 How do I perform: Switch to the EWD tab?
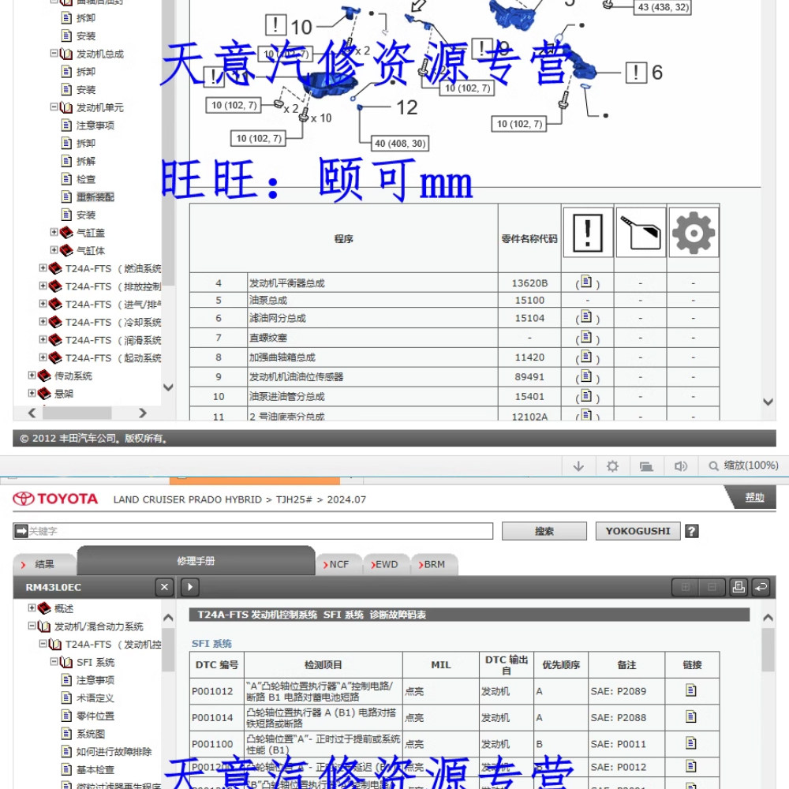point(387,564)
